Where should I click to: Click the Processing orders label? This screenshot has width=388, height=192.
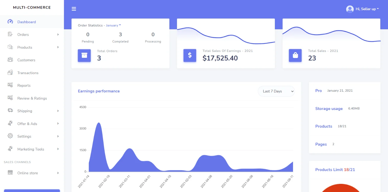pyautogui.click(x=153, y=42)
